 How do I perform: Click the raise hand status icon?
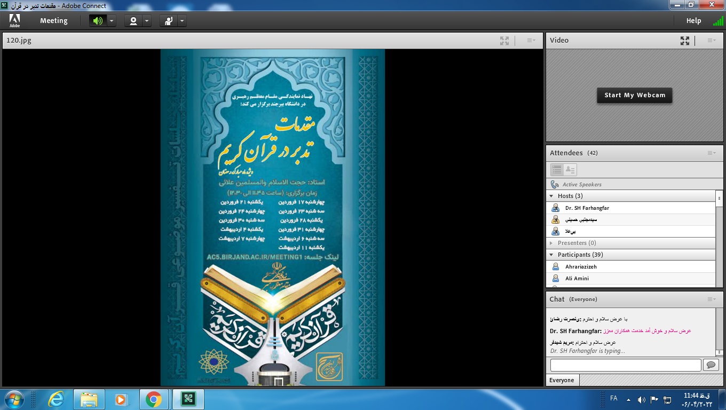tap(169, 21)
